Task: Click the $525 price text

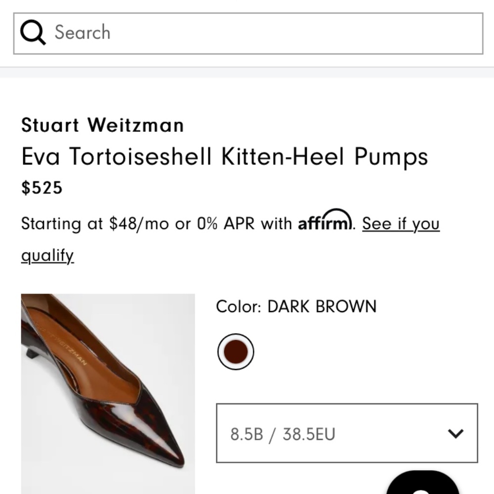Action: tap(41, 188)
